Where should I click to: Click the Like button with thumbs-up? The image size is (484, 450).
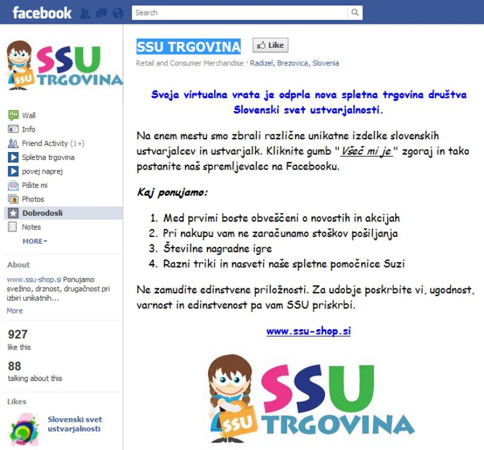tap(270, 45)
